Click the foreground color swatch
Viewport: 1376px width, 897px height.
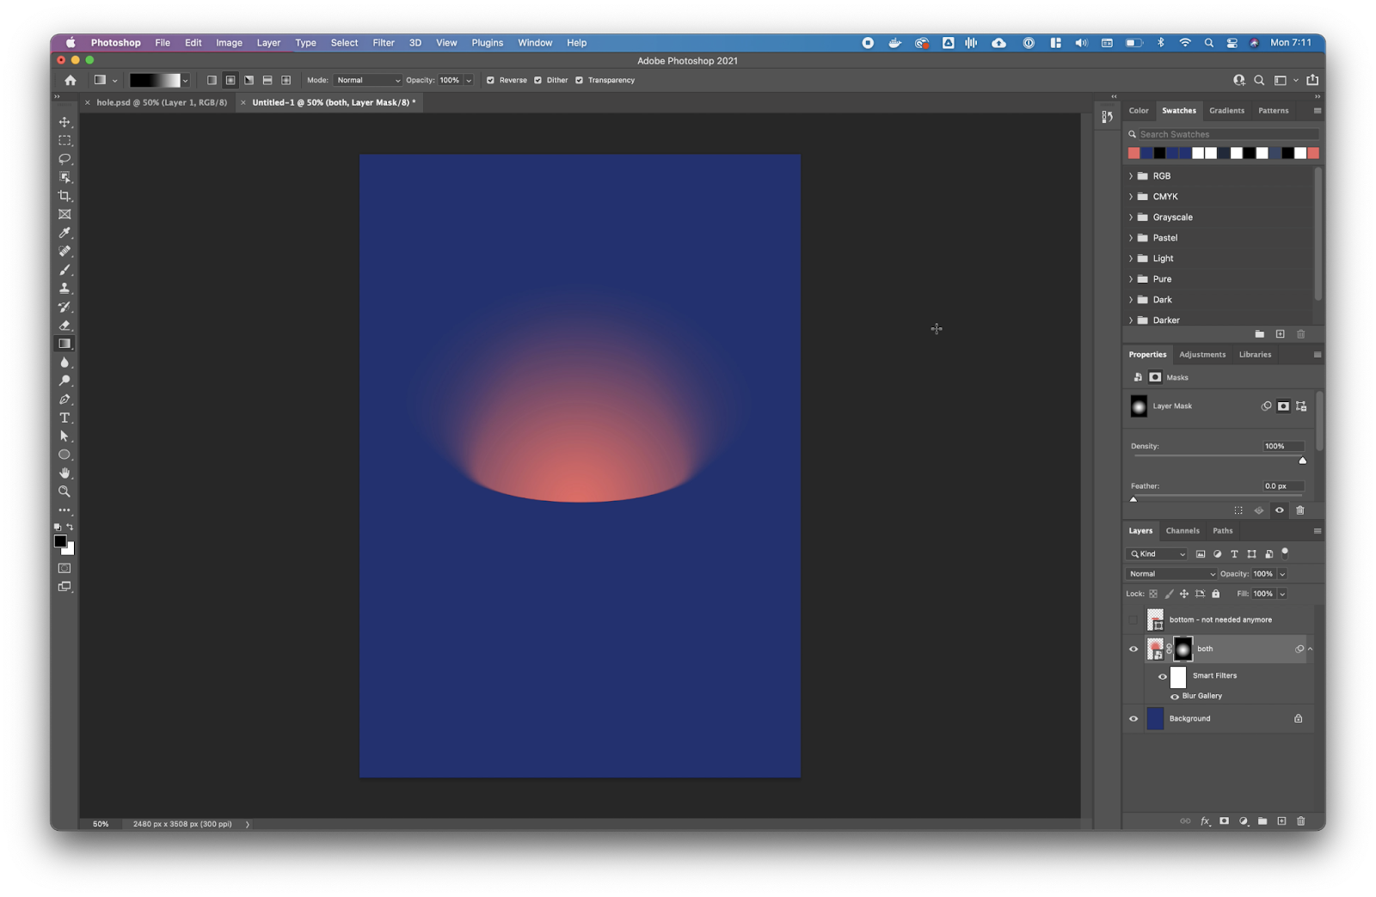click(x=59, y=541)
